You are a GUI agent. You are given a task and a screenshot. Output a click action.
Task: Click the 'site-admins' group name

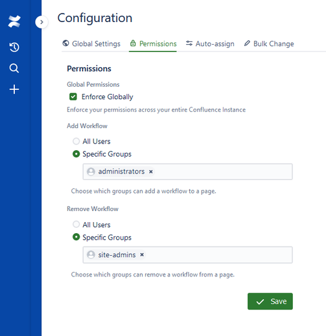(117, 255)
